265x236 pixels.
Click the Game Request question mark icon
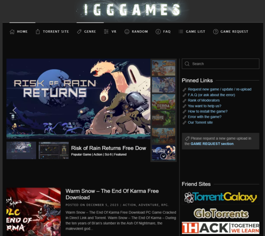216,32
